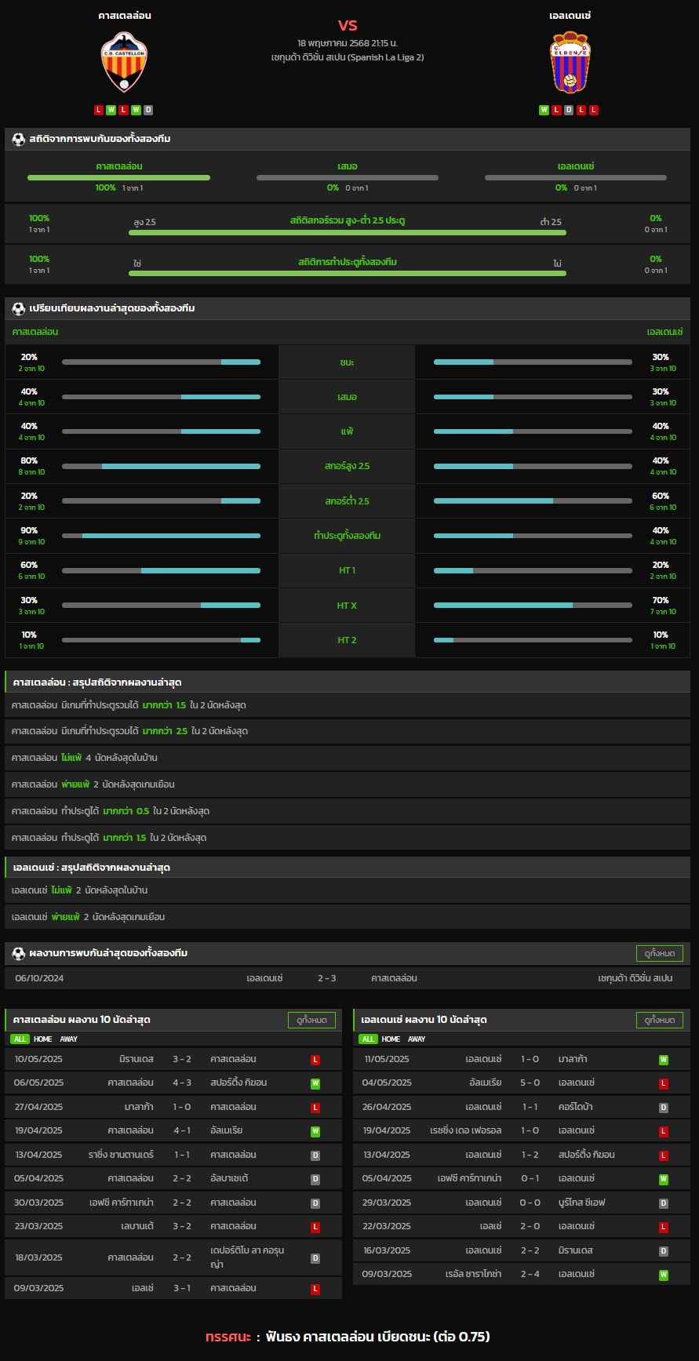Click the L badge on the อัลเมเรีย 5-0 row

click(x=664, y=1083)
